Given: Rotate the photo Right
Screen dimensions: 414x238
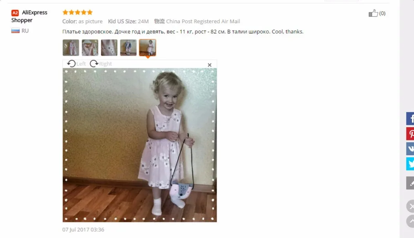Looking at the screenshot, I should pyautogui.click(x=101, y=64).
